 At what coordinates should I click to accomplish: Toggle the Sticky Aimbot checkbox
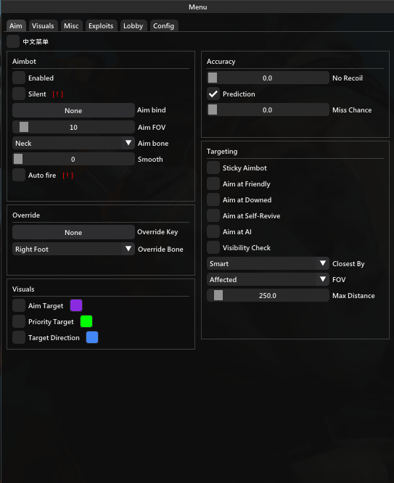(213, 168)
